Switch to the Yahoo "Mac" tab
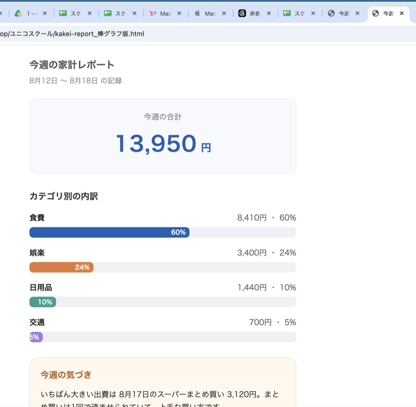The image size is (416, 407). click(165, 13)
